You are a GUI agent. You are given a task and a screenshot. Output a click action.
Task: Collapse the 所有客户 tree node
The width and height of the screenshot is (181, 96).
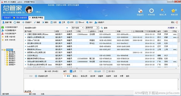point(2,50)
